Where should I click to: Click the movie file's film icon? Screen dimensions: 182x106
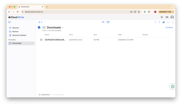point(41,40)
